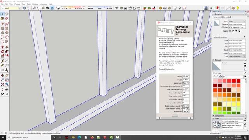
Task: Choose the Line pencil tool
Action: click(x=2, y=24)
